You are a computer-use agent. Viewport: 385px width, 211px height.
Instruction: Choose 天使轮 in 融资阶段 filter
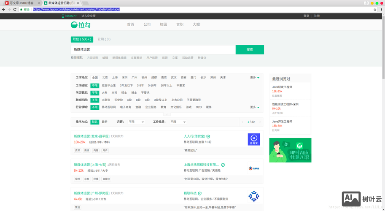point(118,100)
